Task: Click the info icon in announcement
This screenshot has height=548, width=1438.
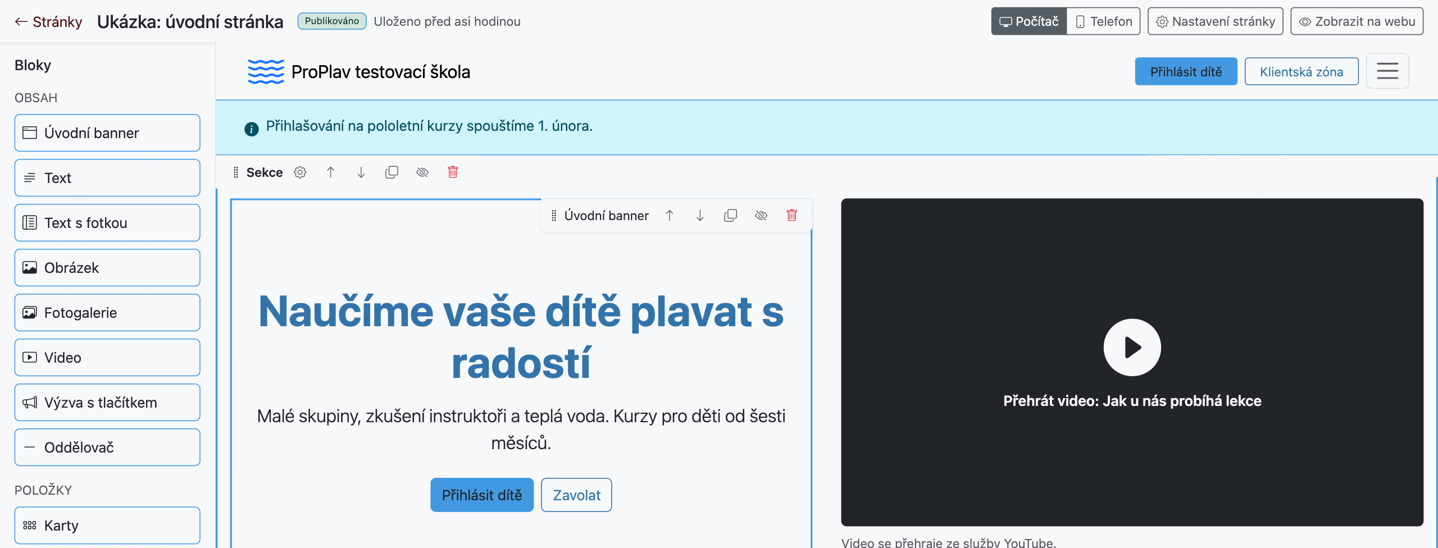Action: [252, 129]
